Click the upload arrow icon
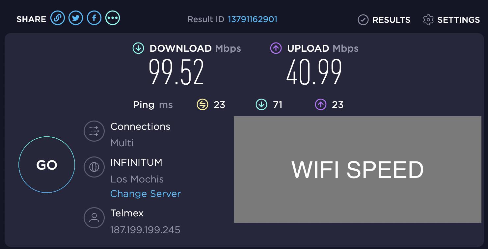Screen dimensions: 488x249 276,48
